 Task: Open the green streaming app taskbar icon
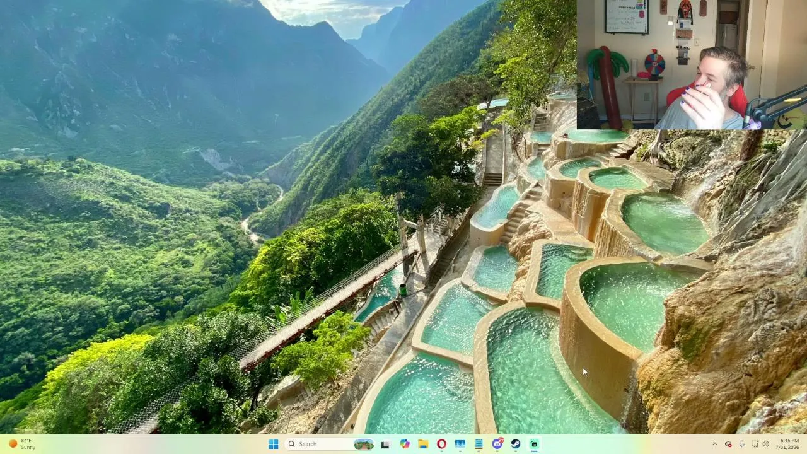534,444
